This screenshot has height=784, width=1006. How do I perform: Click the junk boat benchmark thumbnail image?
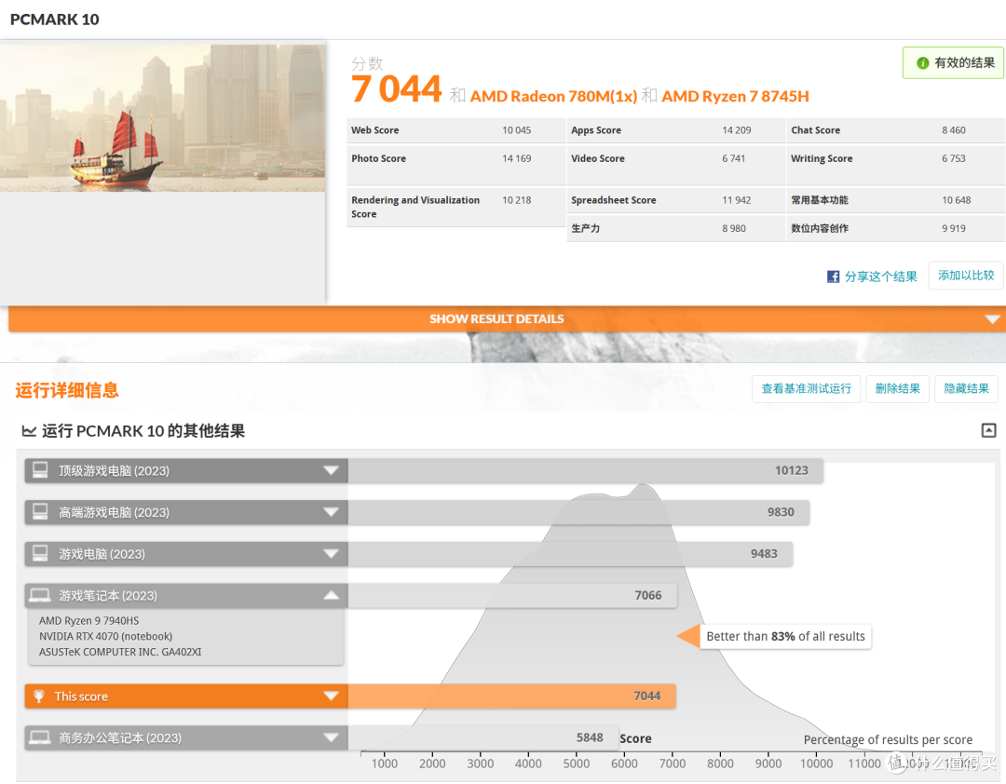tap(163, 117)
